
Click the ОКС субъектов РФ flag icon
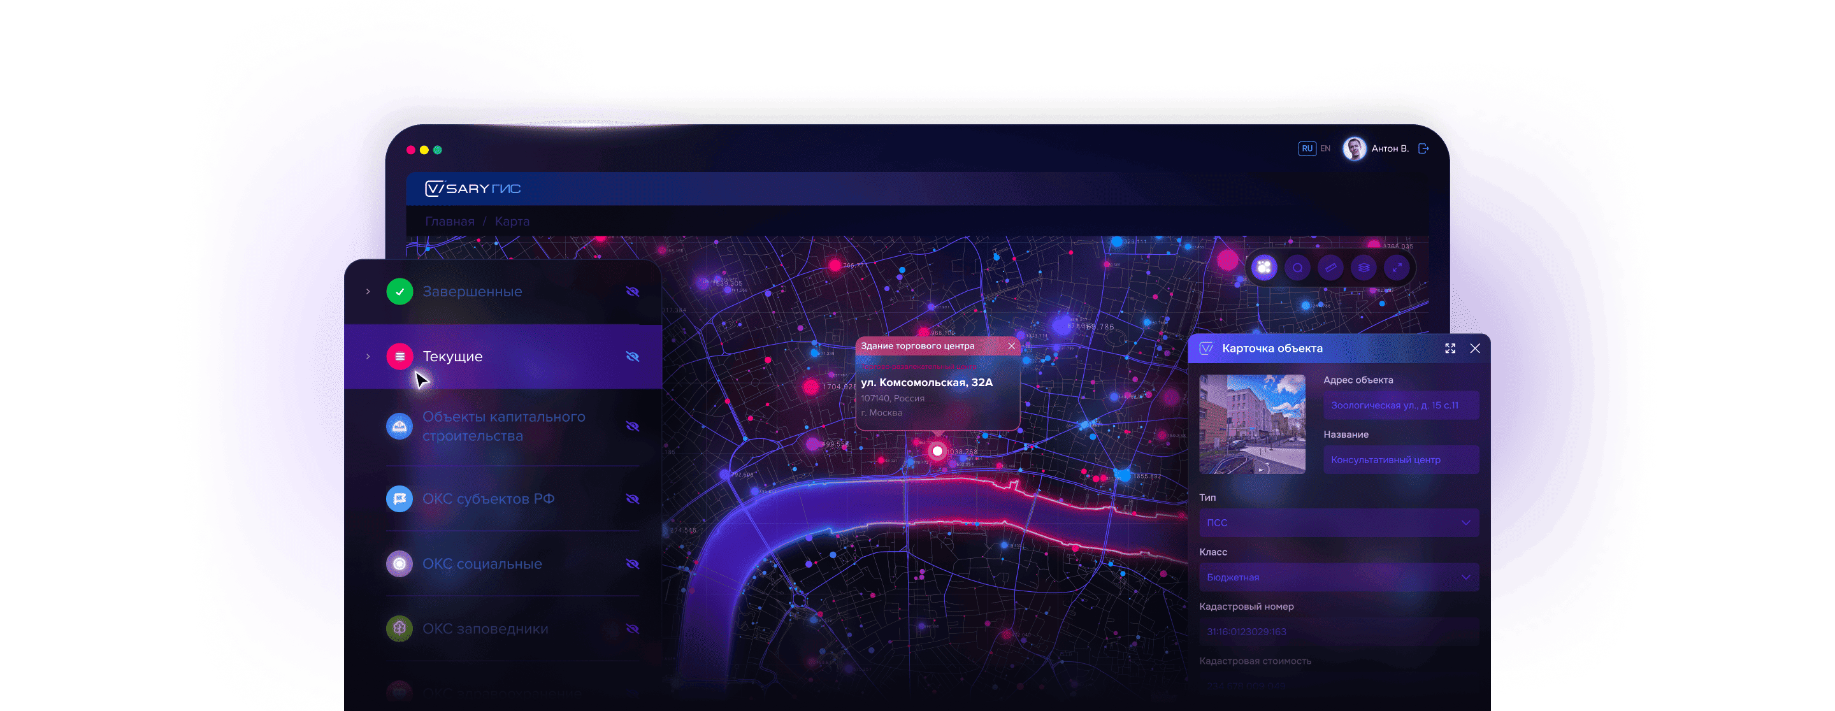[x=399, y=499]
